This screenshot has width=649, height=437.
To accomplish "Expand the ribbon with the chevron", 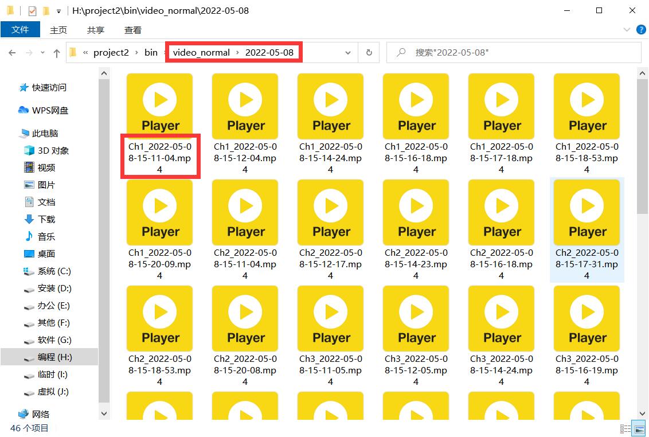I will (x=626, y=30).
